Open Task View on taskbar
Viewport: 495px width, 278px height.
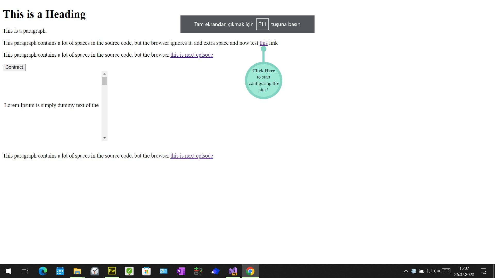[x=25, y=271]
